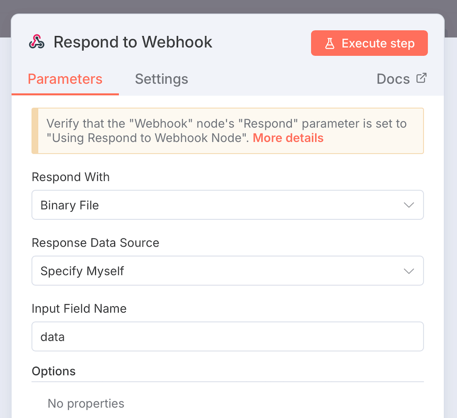
Task: Follow the More details link
Action: [288, 138]
